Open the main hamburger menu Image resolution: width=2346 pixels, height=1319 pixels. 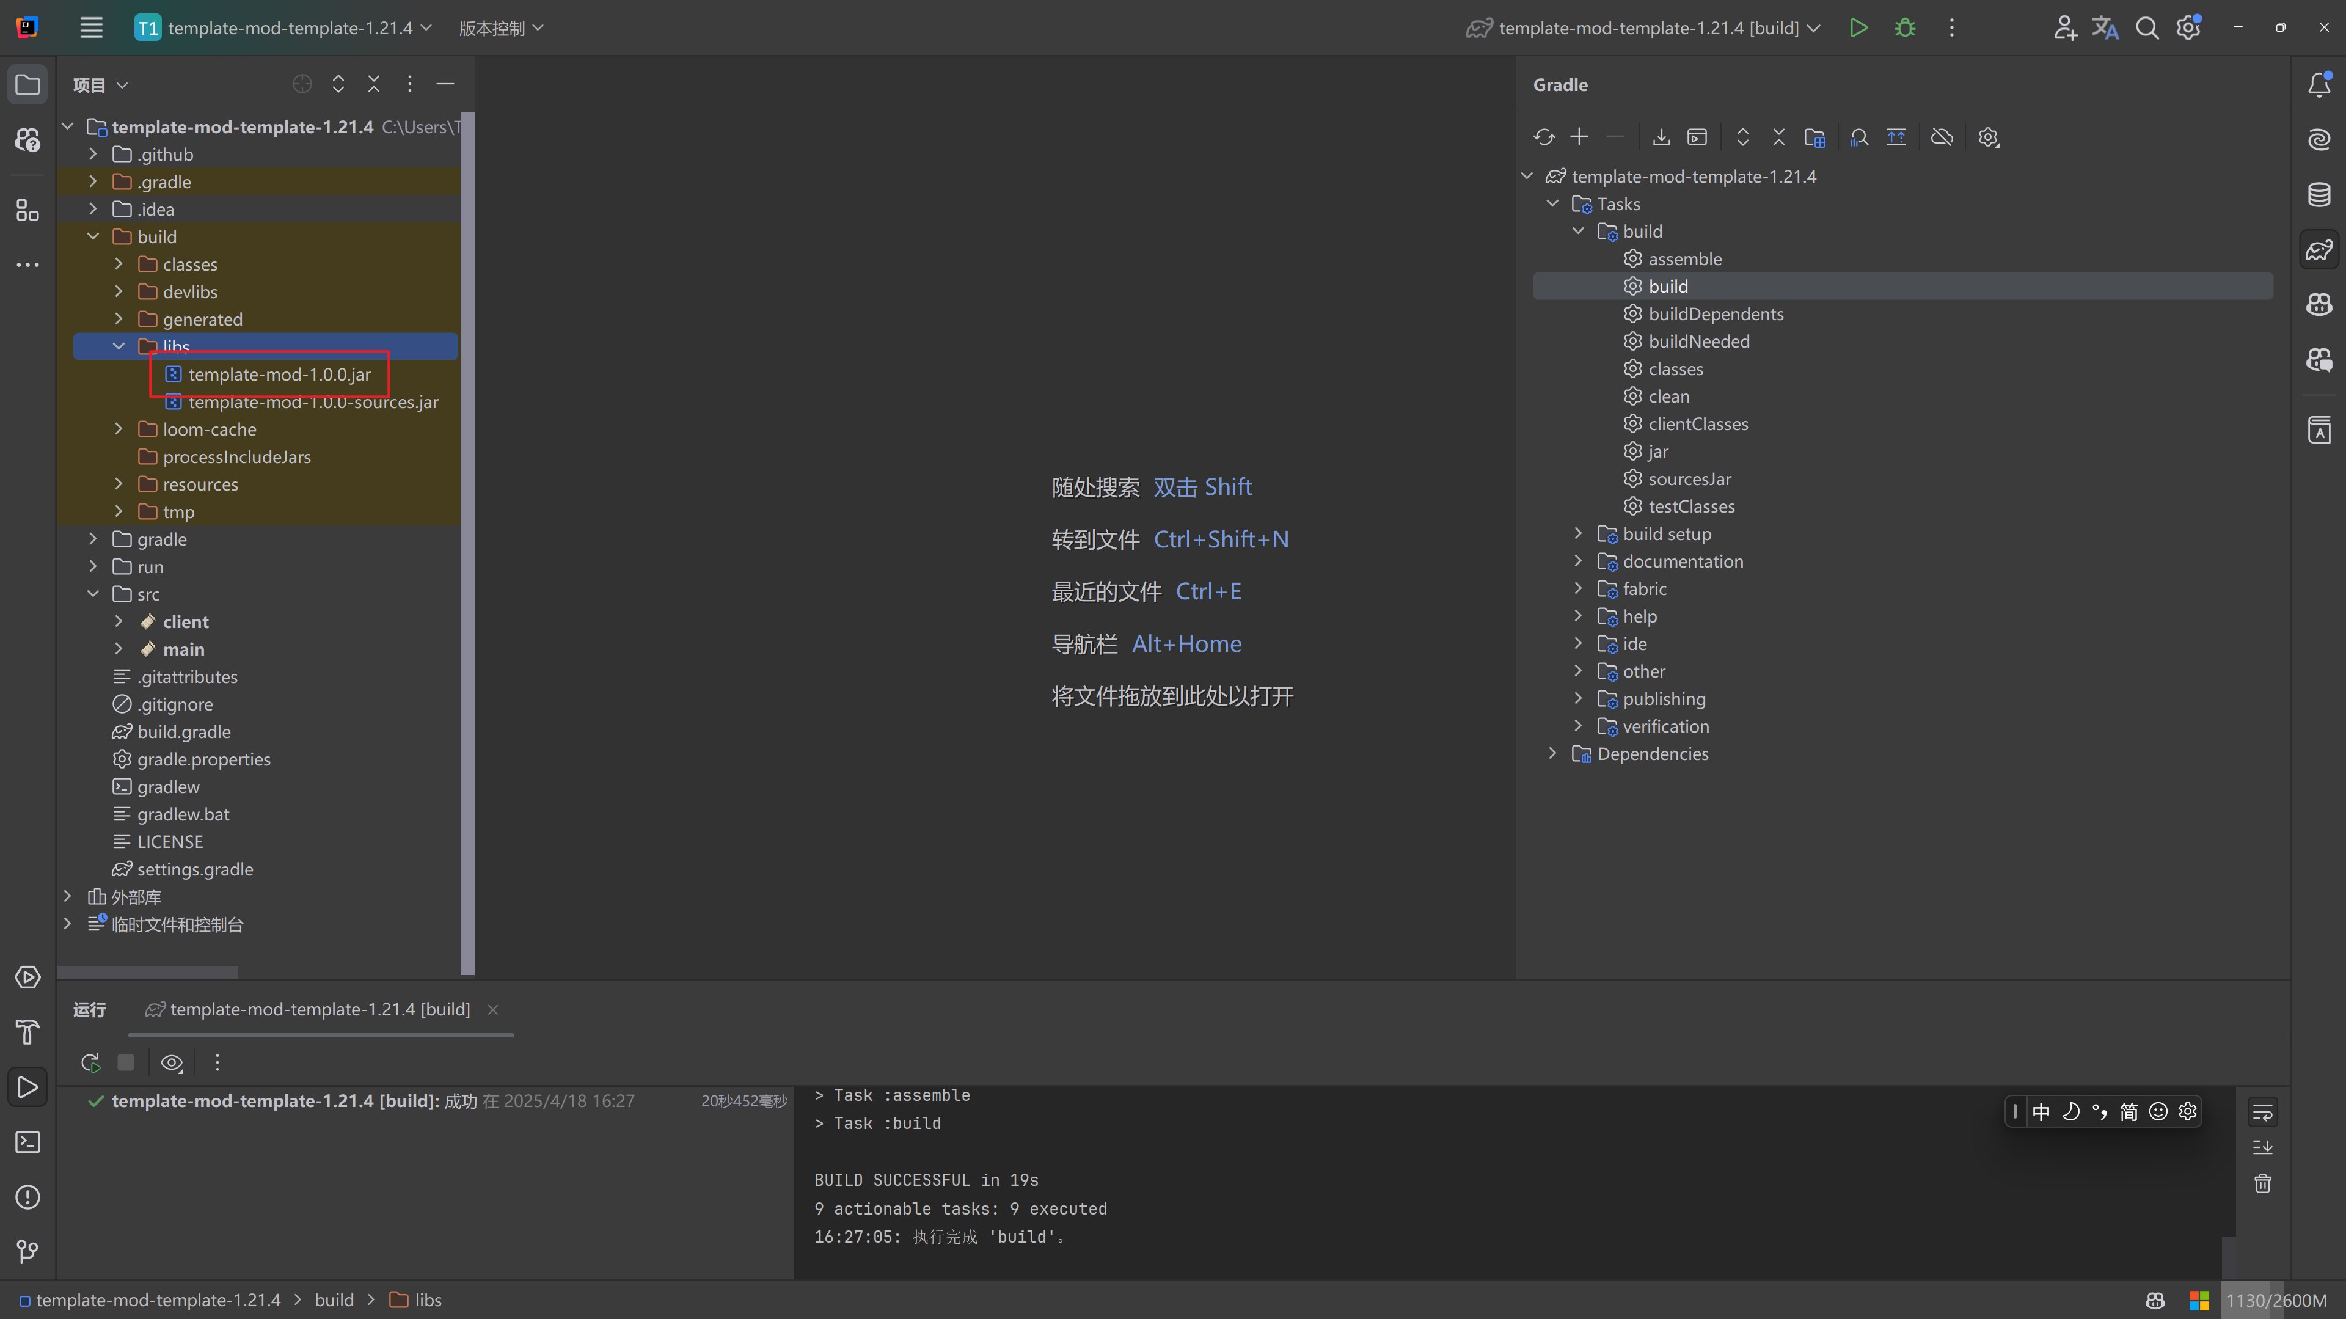coord(91,27)
